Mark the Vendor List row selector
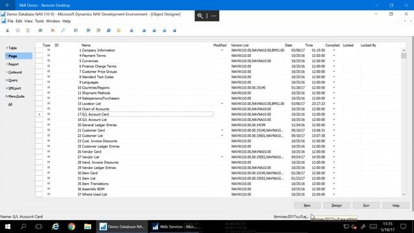Screen dimensions: 414x233 pos(39,157)
